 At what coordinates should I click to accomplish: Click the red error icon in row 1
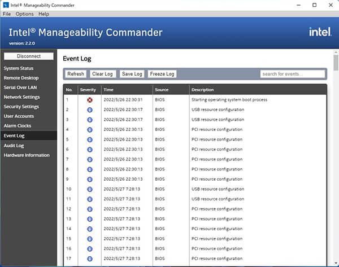click(x=89, y=100)
